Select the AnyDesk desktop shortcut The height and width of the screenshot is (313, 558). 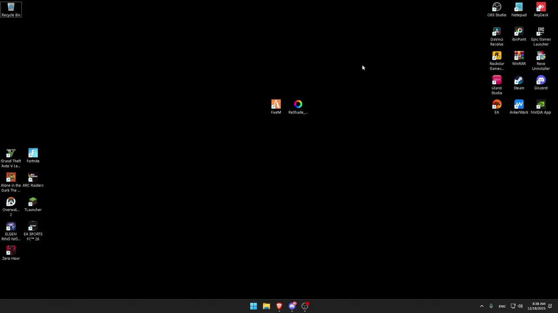point(541,10)
